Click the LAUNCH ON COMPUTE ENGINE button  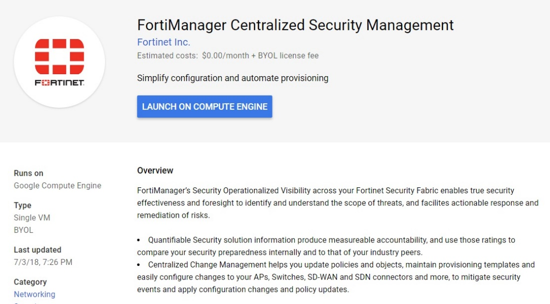[204, 106]
